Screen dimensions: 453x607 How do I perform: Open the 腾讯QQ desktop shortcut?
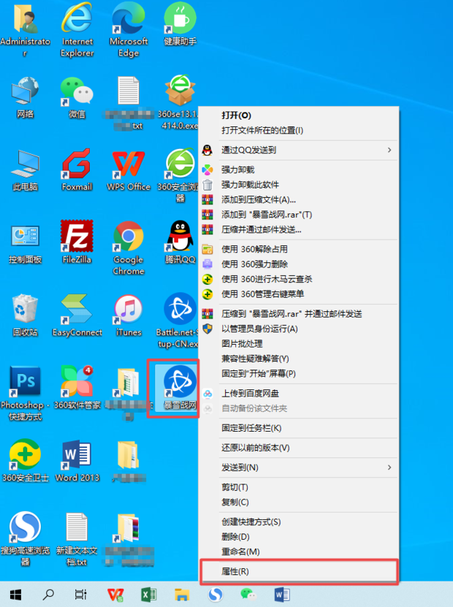180,236
